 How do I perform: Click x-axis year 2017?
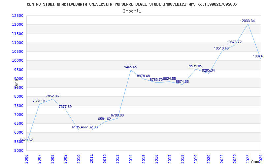pyautogui.click(x=170, y=159)
